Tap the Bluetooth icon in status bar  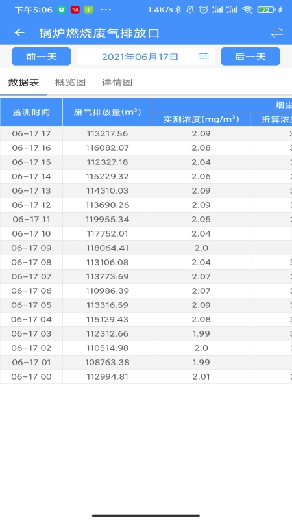tap(178, 10)
